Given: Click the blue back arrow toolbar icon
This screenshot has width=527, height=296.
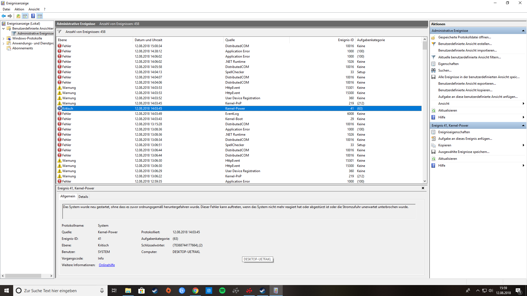Looking at the screenshot, I should coord(4,16).
